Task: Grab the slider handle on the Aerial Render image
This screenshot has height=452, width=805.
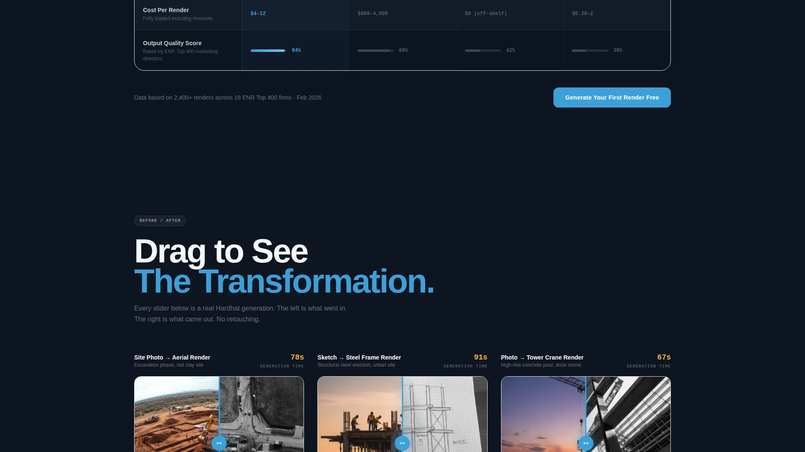Action: pos(219,443)
